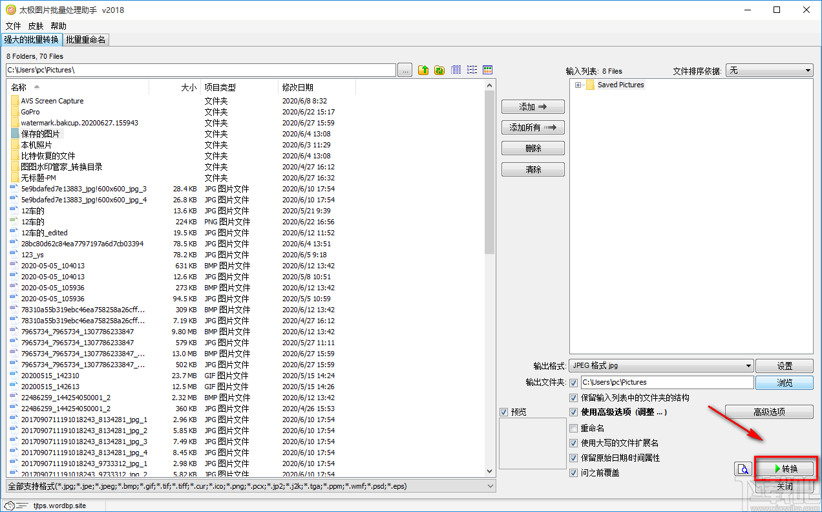Click icon of 本机照片 folder

pyautogui.click(x=15, y=145)
